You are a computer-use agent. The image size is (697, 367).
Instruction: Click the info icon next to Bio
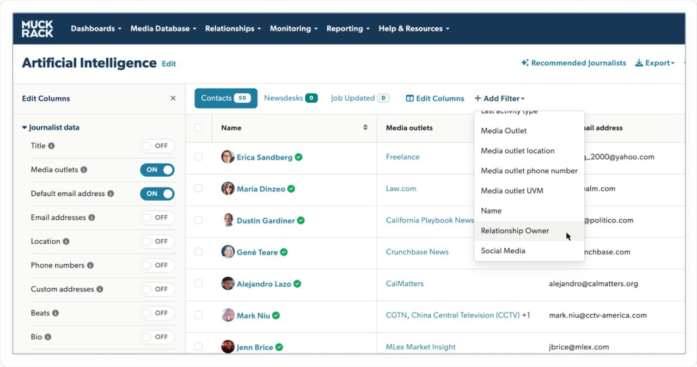tap(48, 337)
